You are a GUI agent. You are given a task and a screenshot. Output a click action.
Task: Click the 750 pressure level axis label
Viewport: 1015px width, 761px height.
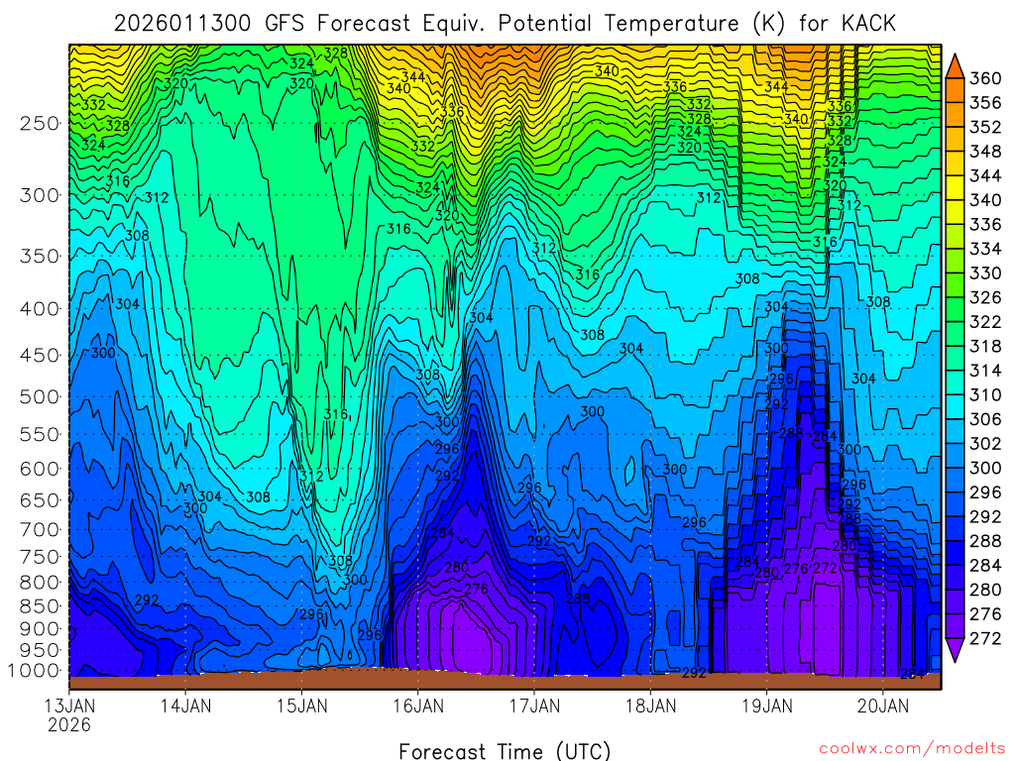coord(40,557)
